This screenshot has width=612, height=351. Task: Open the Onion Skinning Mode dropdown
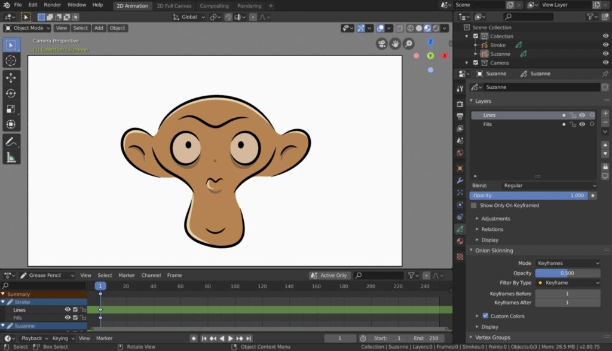(x=568, y=263)
